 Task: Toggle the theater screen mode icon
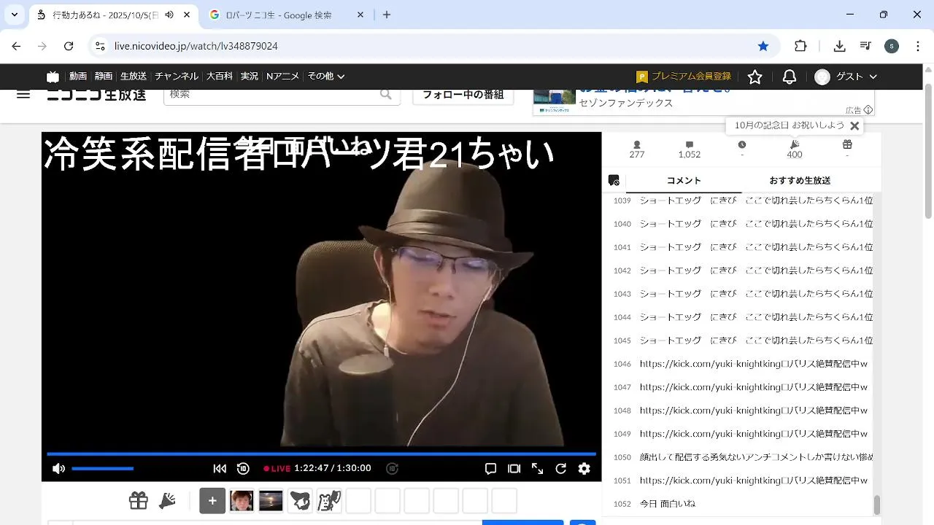tap(514, 469)
